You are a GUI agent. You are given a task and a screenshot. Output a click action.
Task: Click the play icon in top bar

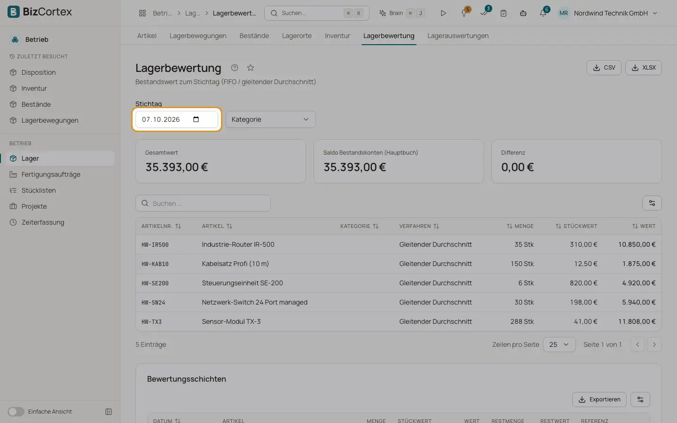click(x=443, y=13)
